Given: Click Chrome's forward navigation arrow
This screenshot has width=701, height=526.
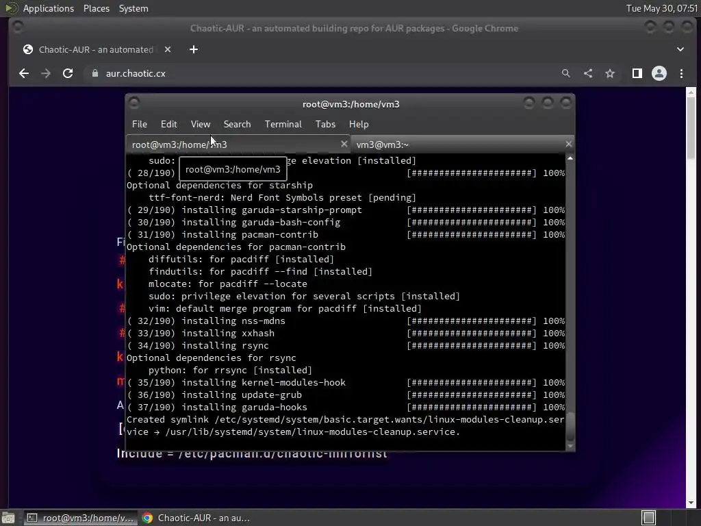Looking at the screenshot, I should coord(46,73).
